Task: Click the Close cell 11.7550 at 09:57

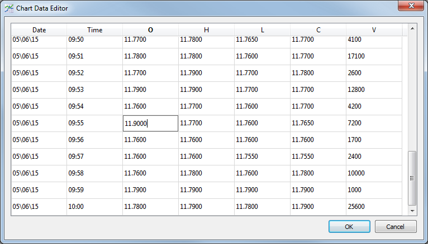Action: [x=318, y=157]
